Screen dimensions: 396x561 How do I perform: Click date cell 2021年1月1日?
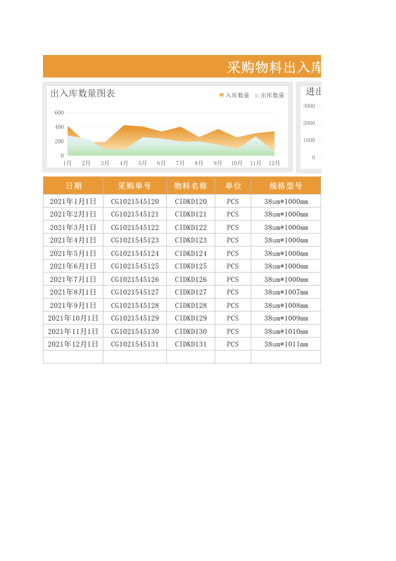(73, 201)
